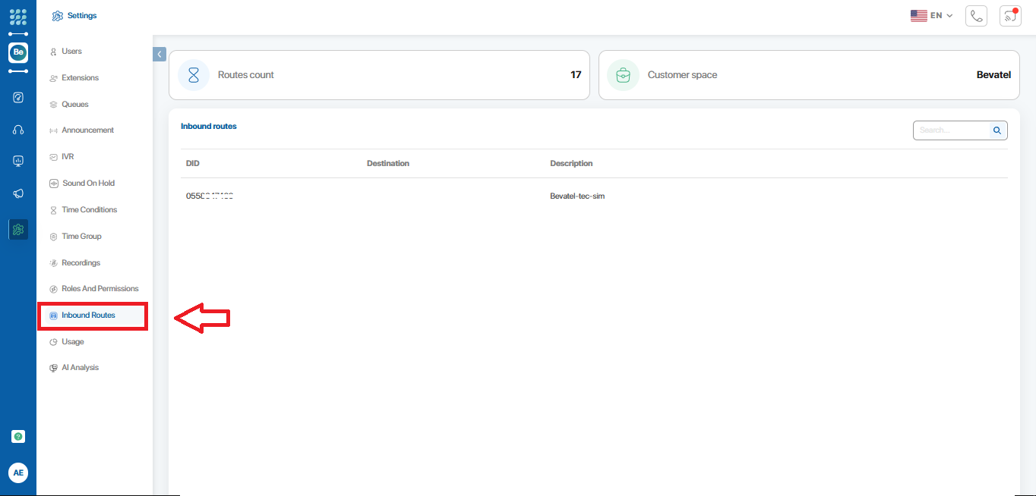Viewport: 1036px width, 496px height.
Task: Click the call-forwarding icon with red dot
Action: [x=1010, y=16]
